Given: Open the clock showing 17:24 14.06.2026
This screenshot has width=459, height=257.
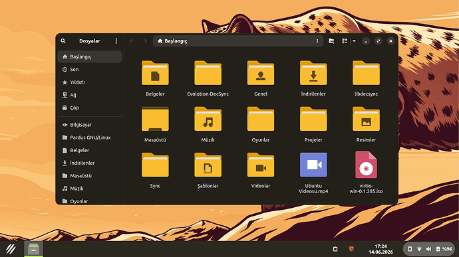Looking at the screenshot, I should tap(381, 249).
